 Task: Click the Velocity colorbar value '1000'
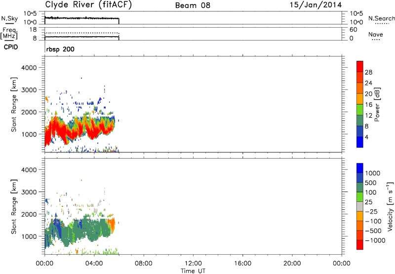coord(373,173)
